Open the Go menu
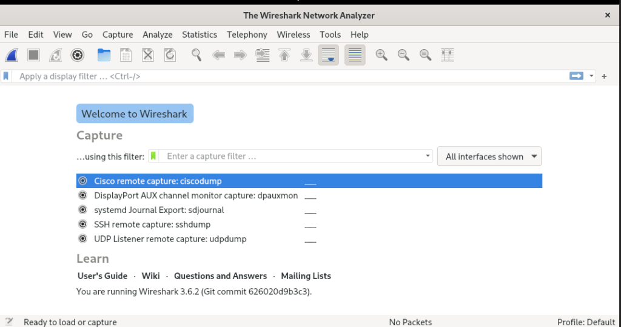This screenshot has height=327, width=621. click(x=87, y=35)
